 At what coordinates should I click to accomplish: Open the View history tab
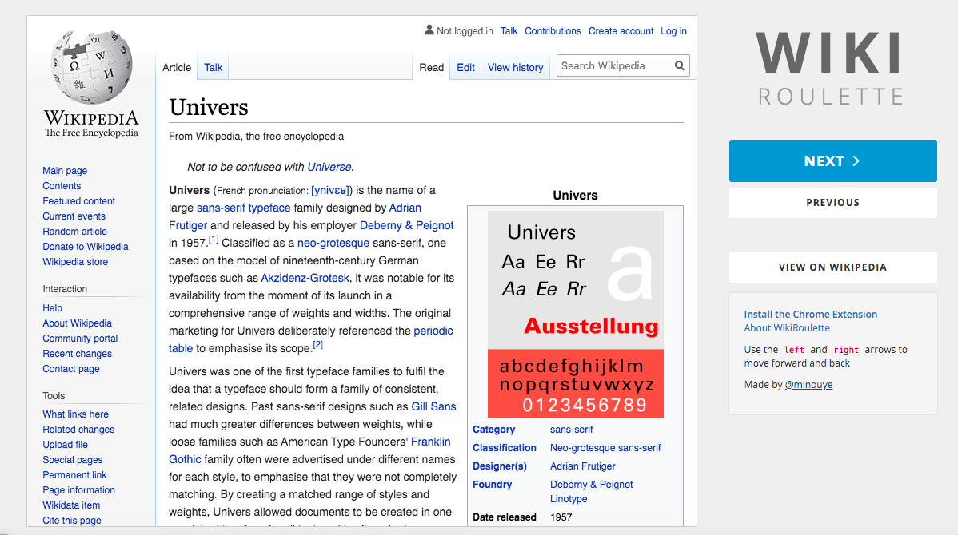tap(515, 68)
